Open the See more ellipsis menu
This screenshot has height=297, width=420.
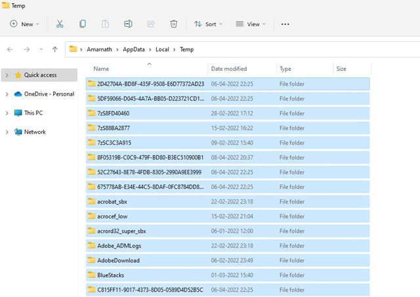285,24
